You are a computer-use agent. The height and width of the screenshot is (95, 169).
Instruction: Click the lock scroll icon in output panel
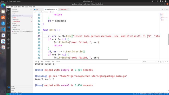161,62
